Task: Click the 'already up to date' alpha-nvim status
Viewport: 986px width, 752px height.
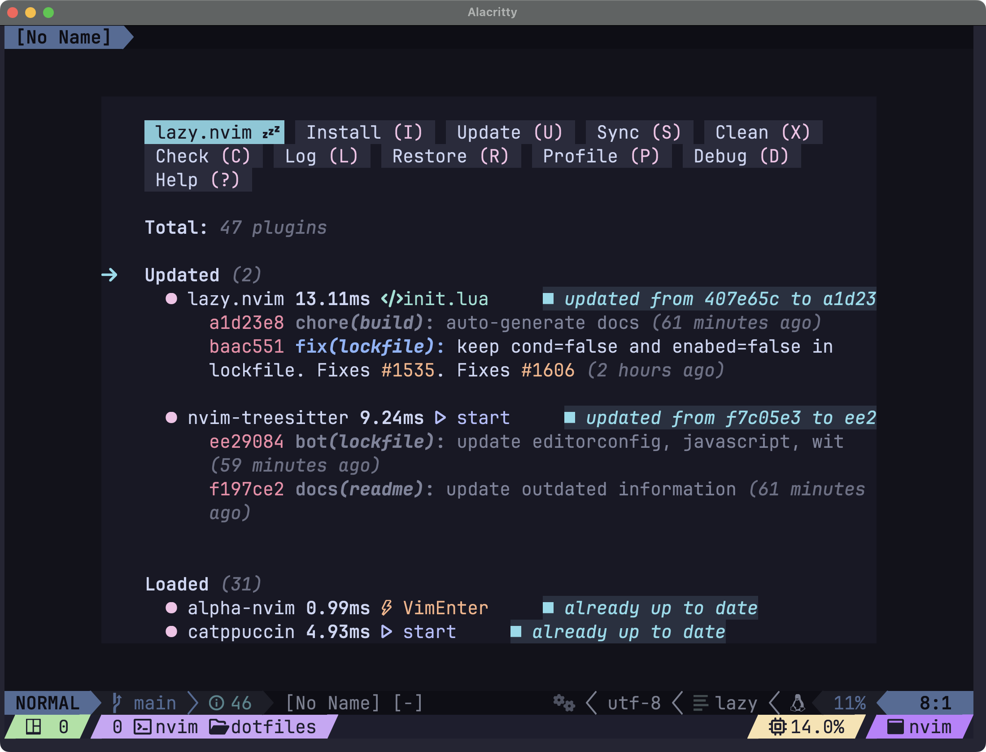Action: click(661, 608)
